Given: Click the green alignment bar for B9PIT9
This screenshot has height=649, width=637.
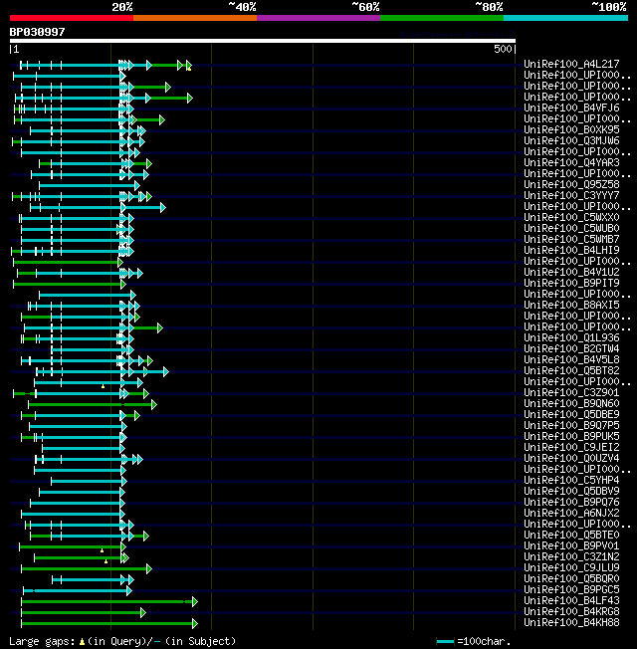Looking at the screenshot, I should 69,284.
